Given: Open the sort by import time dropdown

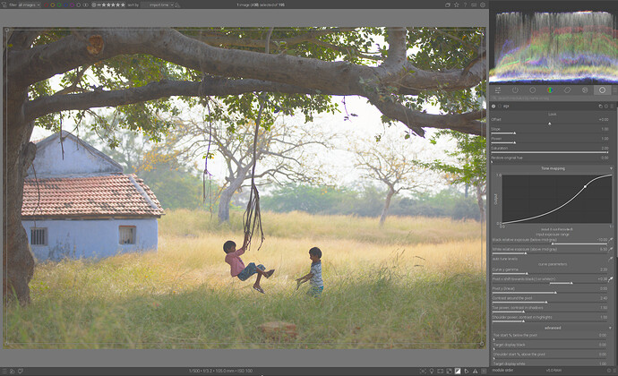Looking at the screenshot, I should point(159,4).
